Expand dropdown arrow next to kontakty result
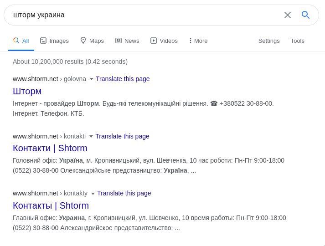This screenshot has width=325, height=246. 93,194
